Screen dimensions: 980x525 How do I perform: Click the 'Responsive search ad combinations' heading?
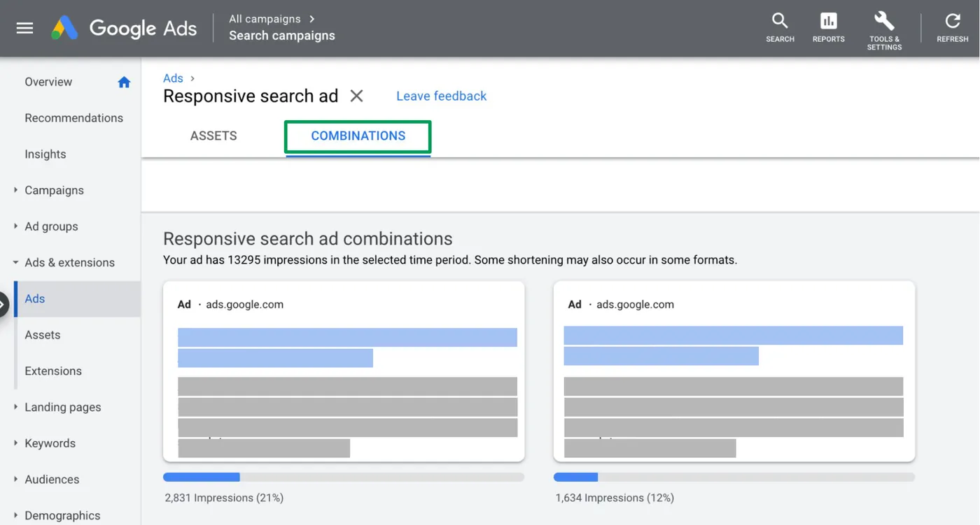(x=308, y=238)
